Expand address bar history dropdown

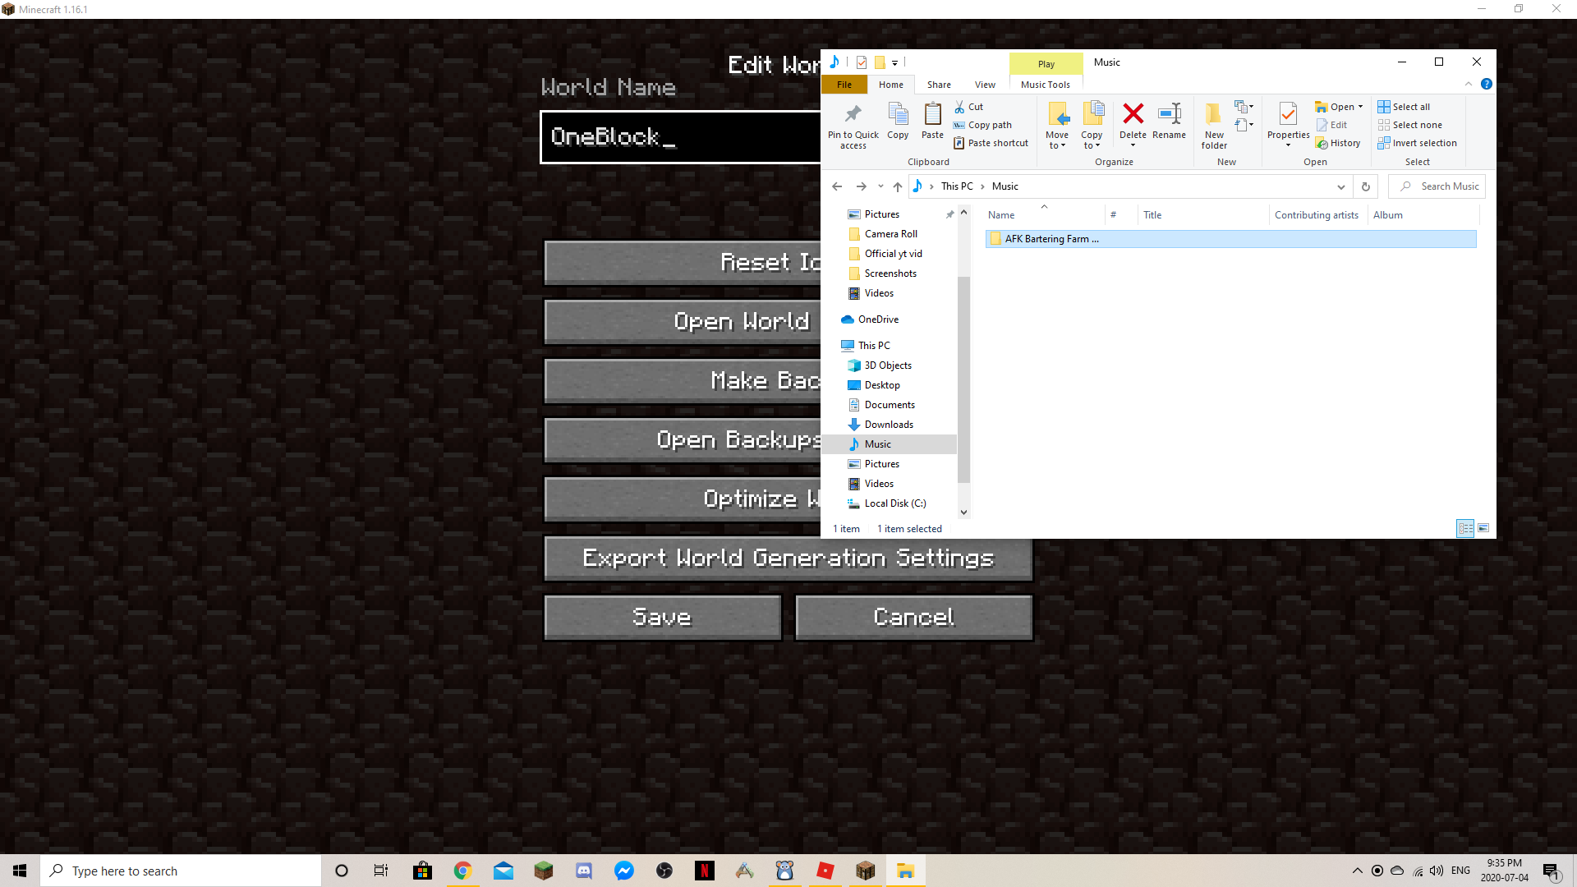1341,186
